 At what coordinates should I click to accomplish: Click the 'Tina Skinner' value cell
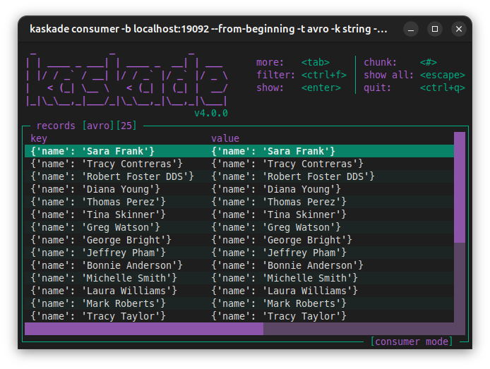pyautogui.click(x=279, y=214)
